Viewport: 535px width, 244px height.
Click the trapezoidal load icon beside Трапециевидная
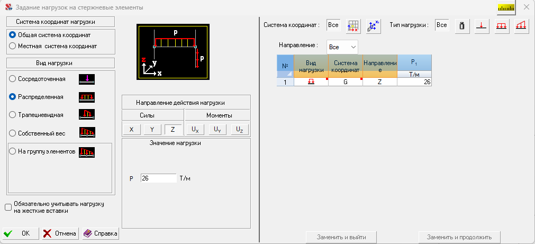(87, 115)
